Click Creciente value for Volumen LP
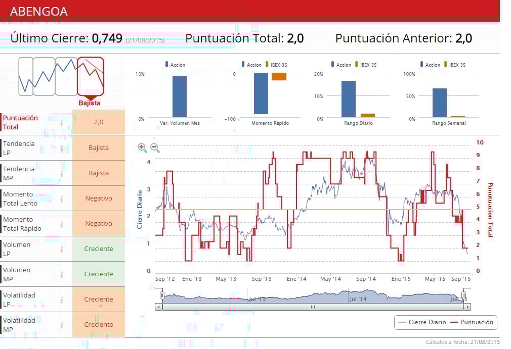The width and height of the screenshot is (511, 349). (99, 248)
